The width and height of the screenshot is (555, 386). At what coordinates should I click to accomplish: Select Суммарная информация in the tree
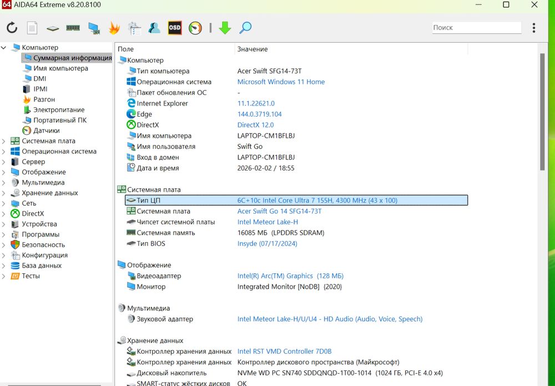[x=67, y=58]
